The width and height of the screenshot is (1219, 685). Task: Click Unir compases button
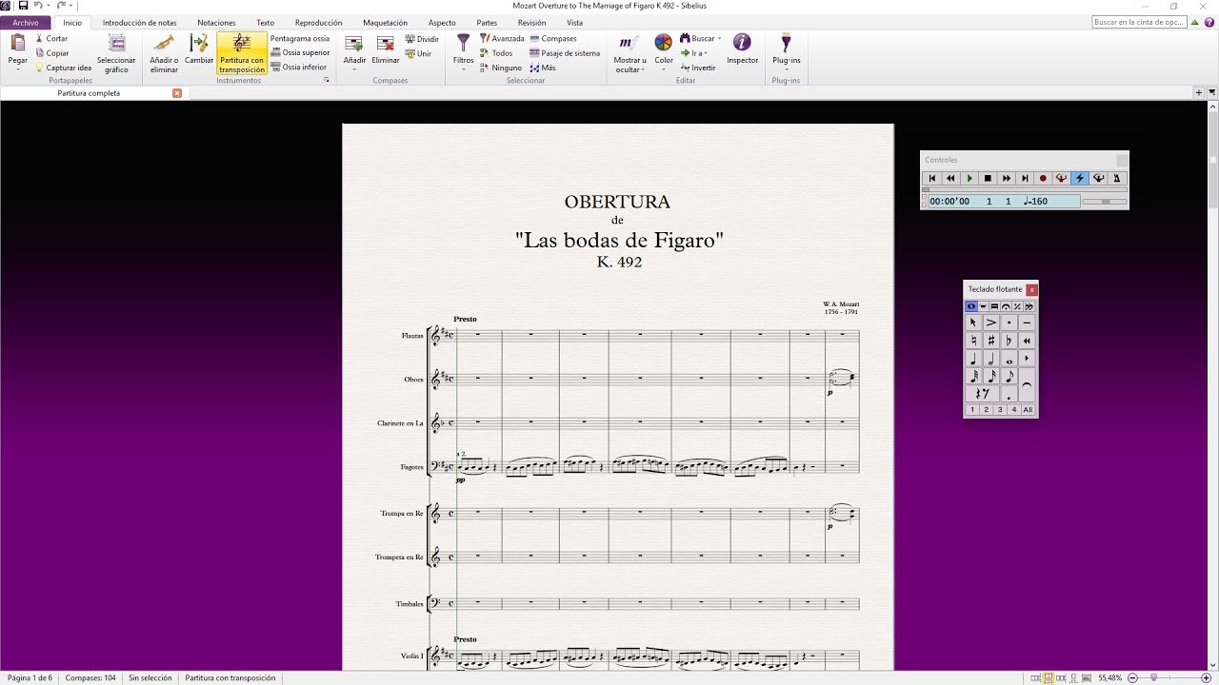click(x=418, y=53)
